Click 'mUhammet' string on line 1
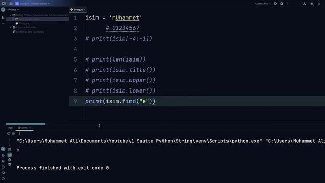325x183 pixels. pyautogui.click(x=125, y=18)
